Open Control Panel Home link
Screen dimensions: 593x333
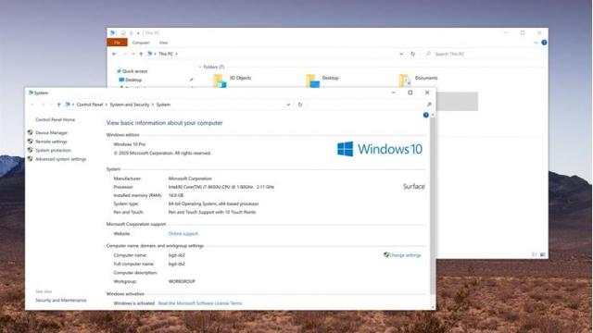(x=56, y=119)
